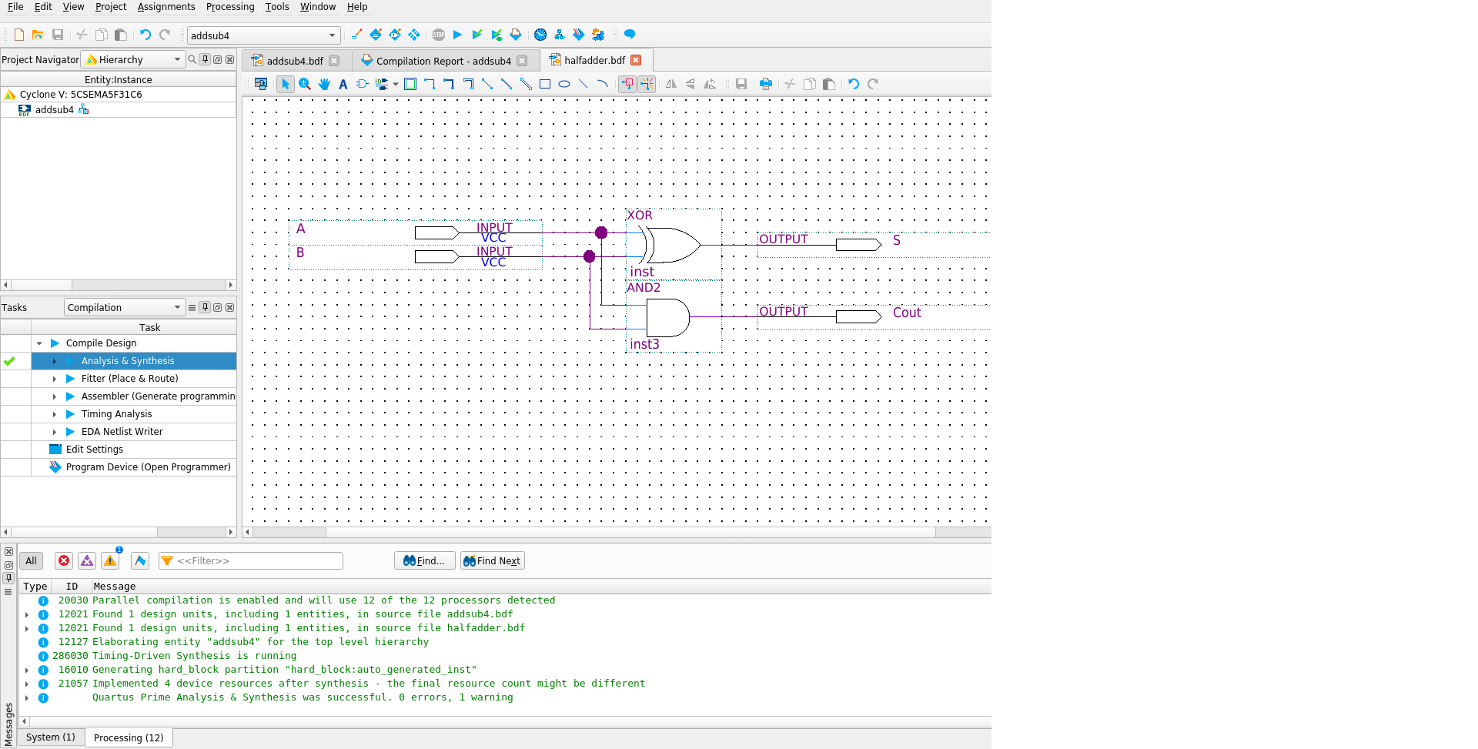
Task: Toggle the purple critical warning filter
Action: 87,560
